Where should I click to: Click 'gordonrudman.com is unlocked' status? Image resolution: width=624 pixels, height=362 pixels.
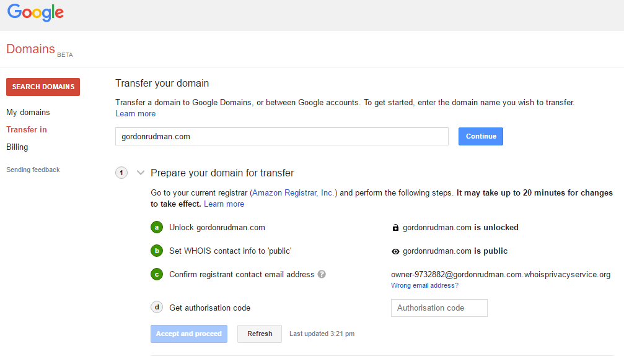tap(460, 227)
